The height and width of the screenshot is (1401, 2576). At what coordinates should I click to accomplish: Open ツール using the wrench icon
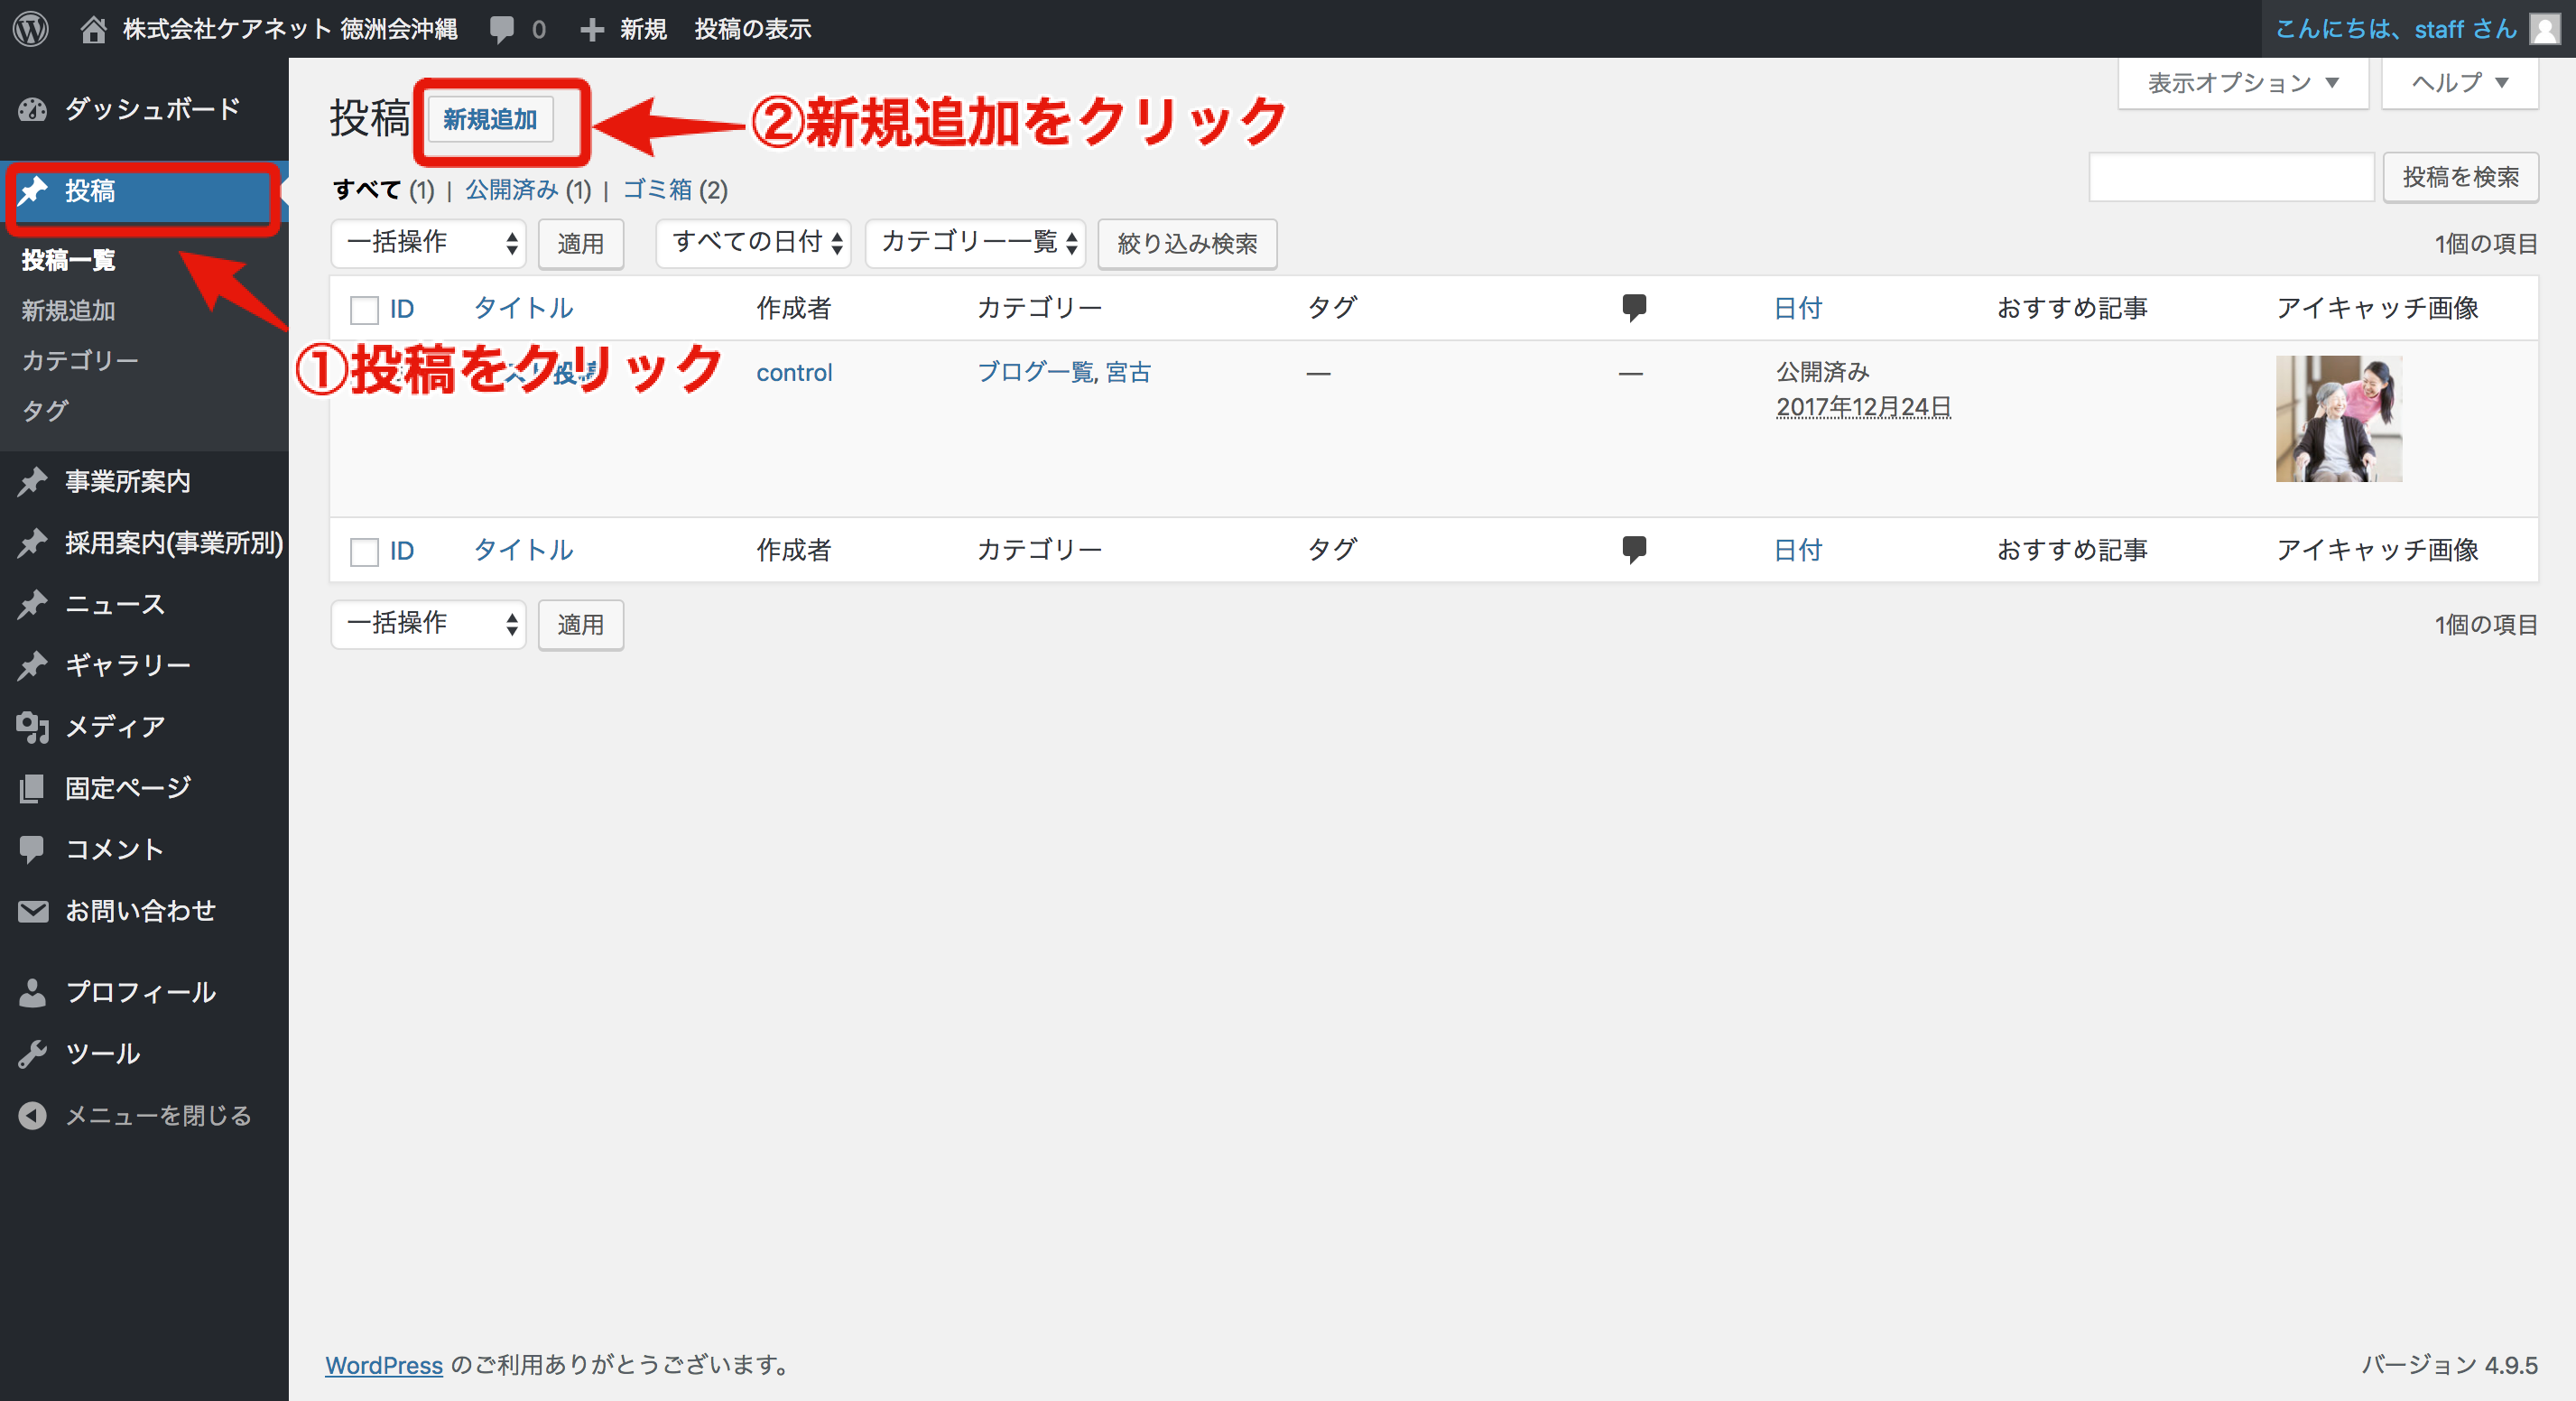pyautogui.click(x=32, y=1053)
